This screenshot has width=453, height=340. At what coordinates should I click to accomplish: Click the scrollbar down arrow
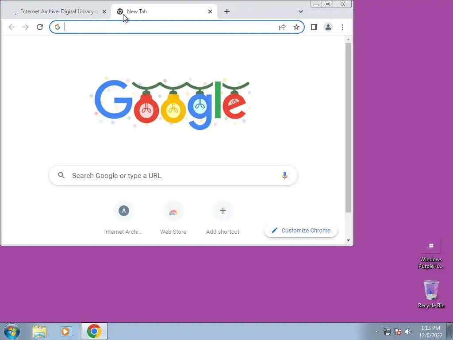[349, 240]
